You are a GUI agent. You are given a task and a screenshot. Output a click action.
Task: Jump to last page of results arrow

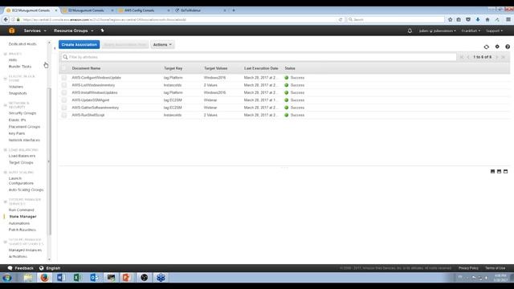[x=504, y=57]
